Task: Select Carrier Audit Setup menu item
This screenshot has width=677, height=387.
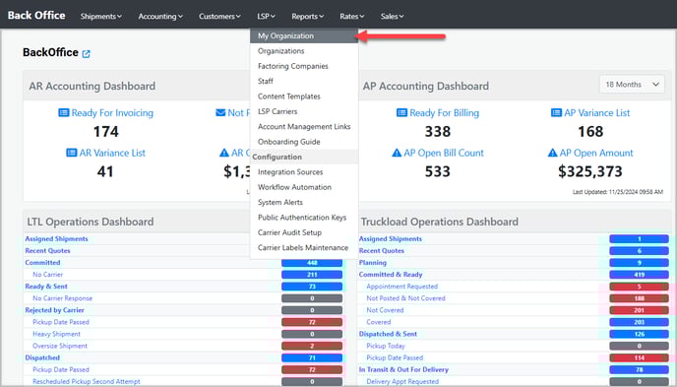Action: coord(289,232)
